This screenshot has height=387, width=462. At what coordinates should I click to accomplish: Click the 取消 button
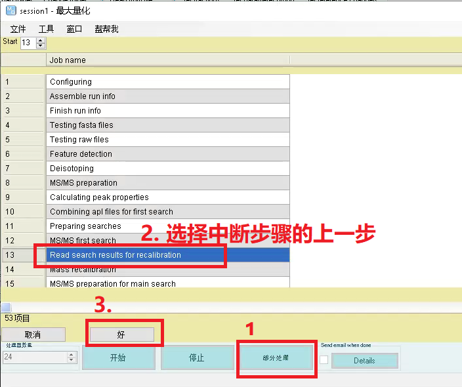pyautogui.click(x=33, y=335)
